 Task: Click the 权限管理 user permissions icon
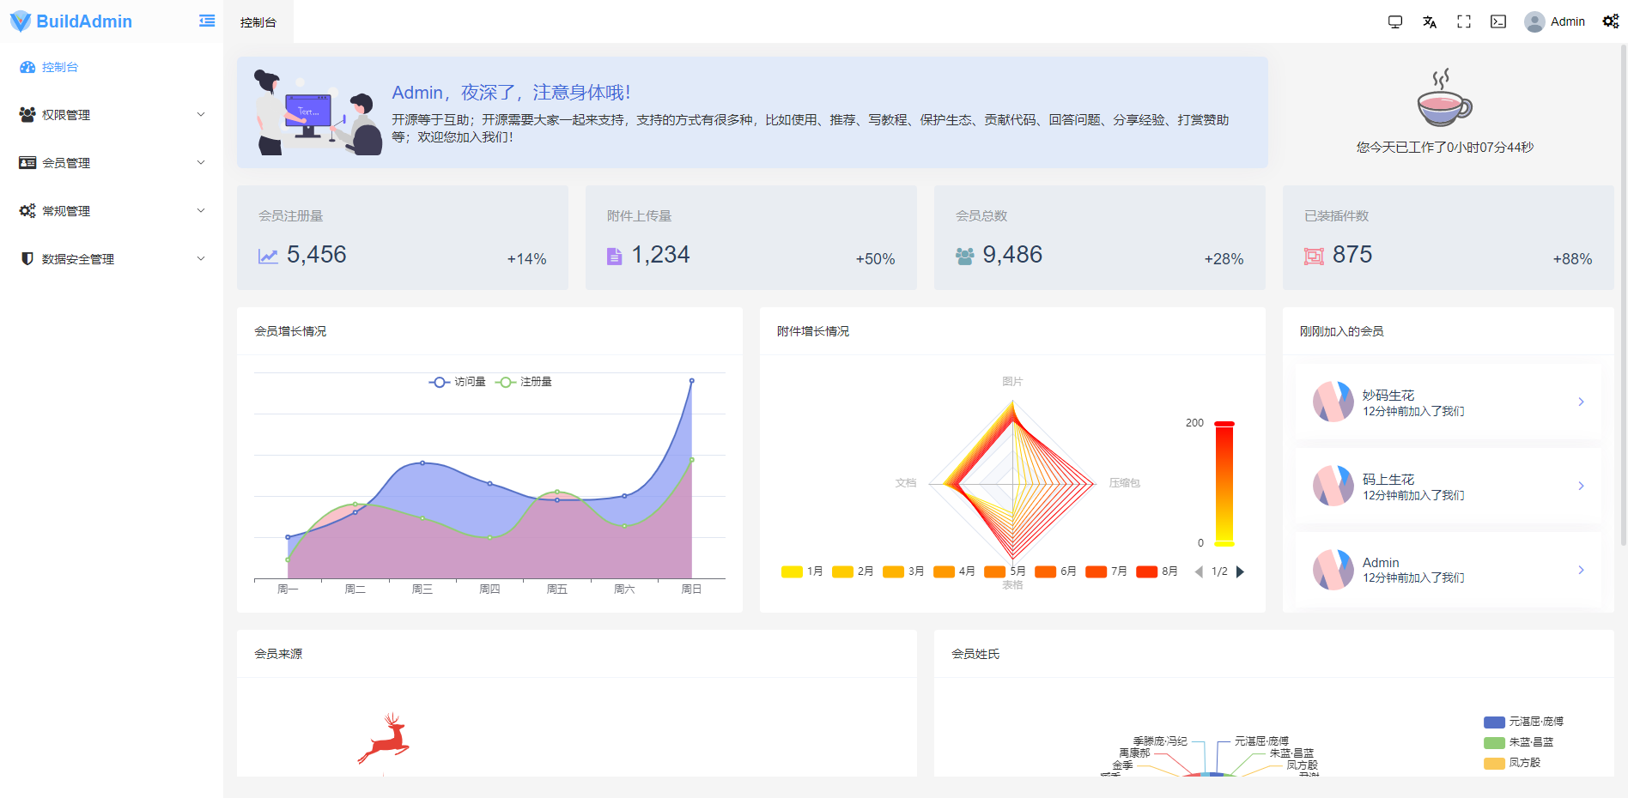pos(25,114)
